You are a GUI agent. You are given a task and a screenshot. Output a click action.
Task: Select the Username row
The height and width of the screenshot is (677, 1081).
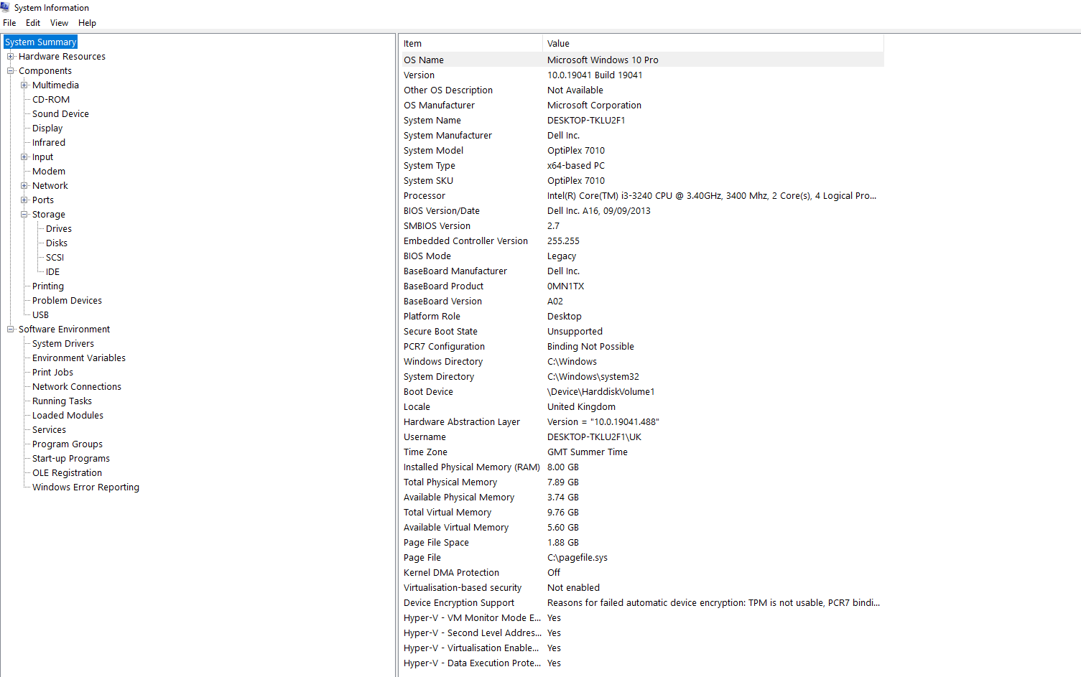(641, 437)
